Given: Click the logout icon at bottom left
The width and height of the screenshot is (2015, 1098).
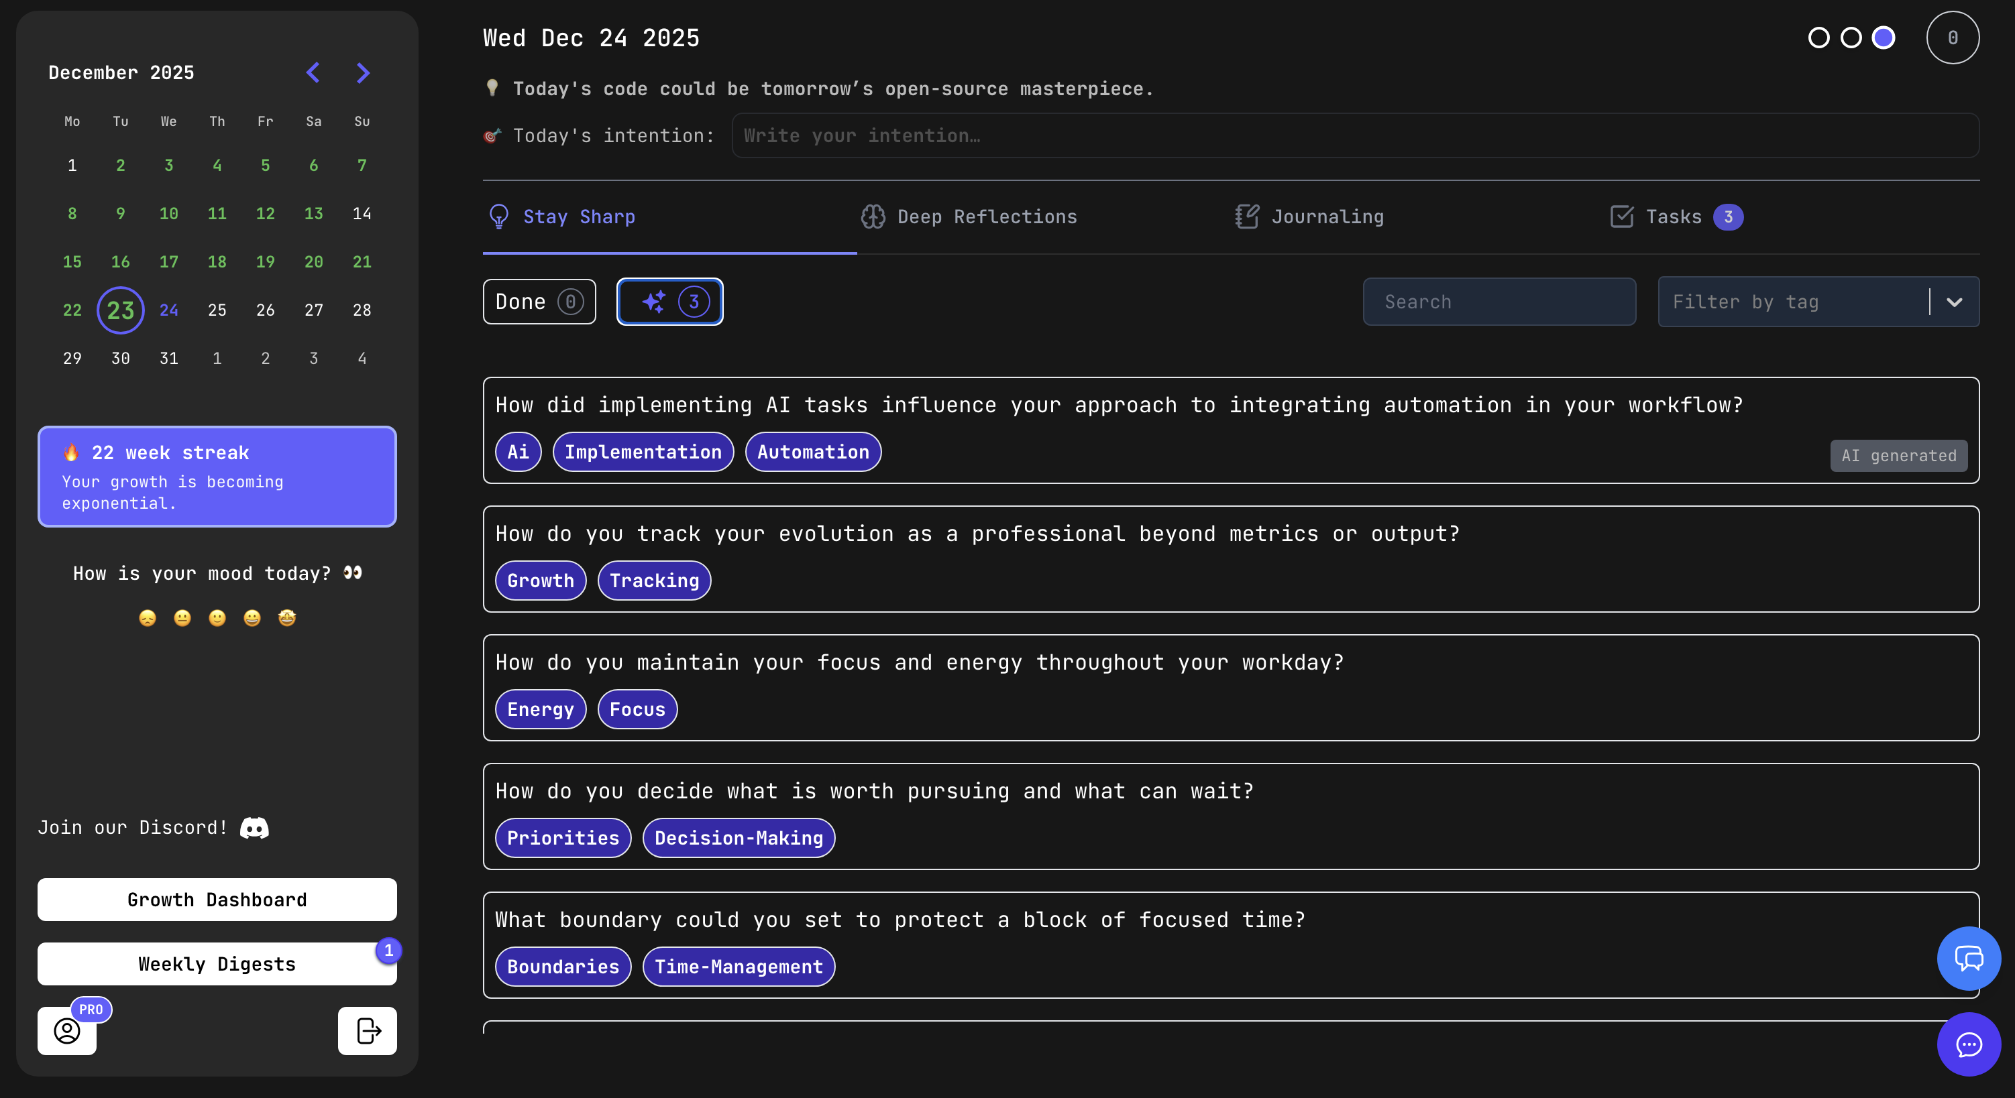Looking at the screenshot, I should 367,1031.
